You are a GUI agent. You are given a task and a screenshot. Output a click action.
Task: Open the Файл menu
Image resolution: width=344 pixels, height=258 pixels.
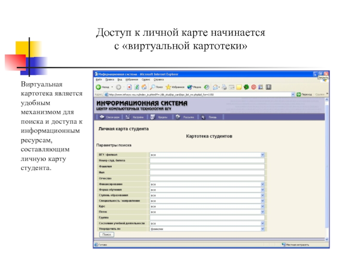coord(99,80)
